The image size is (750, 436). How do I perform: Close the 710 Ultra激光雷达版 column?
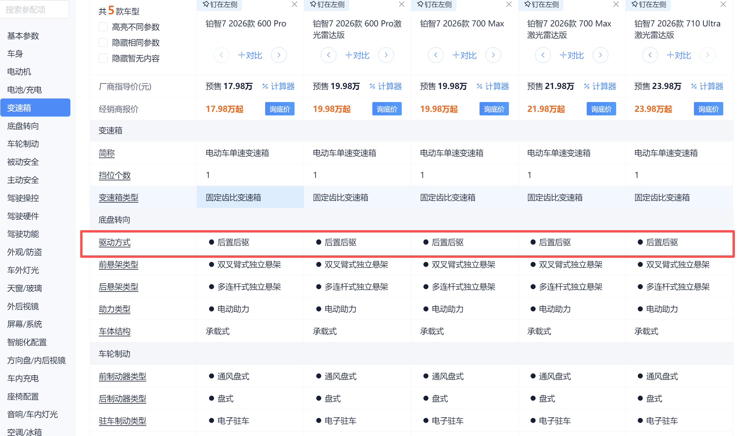click(x=723, y=4)
